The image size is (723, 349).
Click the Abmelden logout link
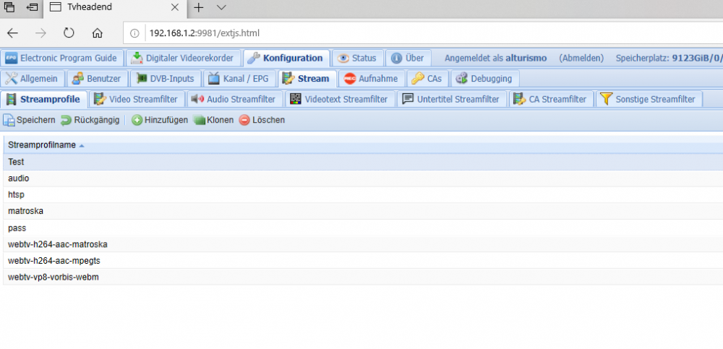click(581, 58)
